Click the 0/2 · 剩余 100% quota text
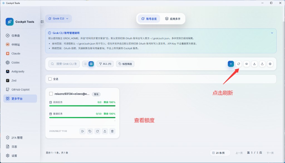285x163 pixels. point(106,102)
